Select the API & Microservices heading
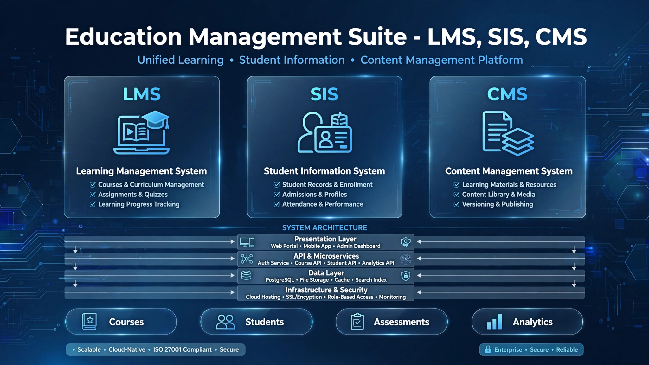The image size is (649, 365). coord(326,256)
